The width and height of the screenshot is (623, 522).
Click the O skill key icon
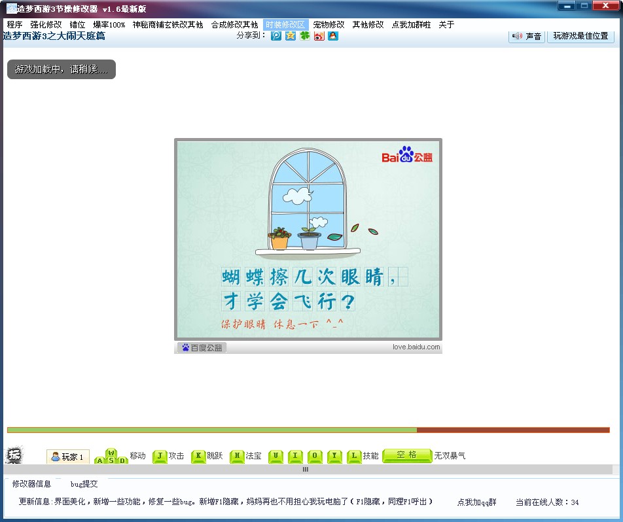[315, 457]
